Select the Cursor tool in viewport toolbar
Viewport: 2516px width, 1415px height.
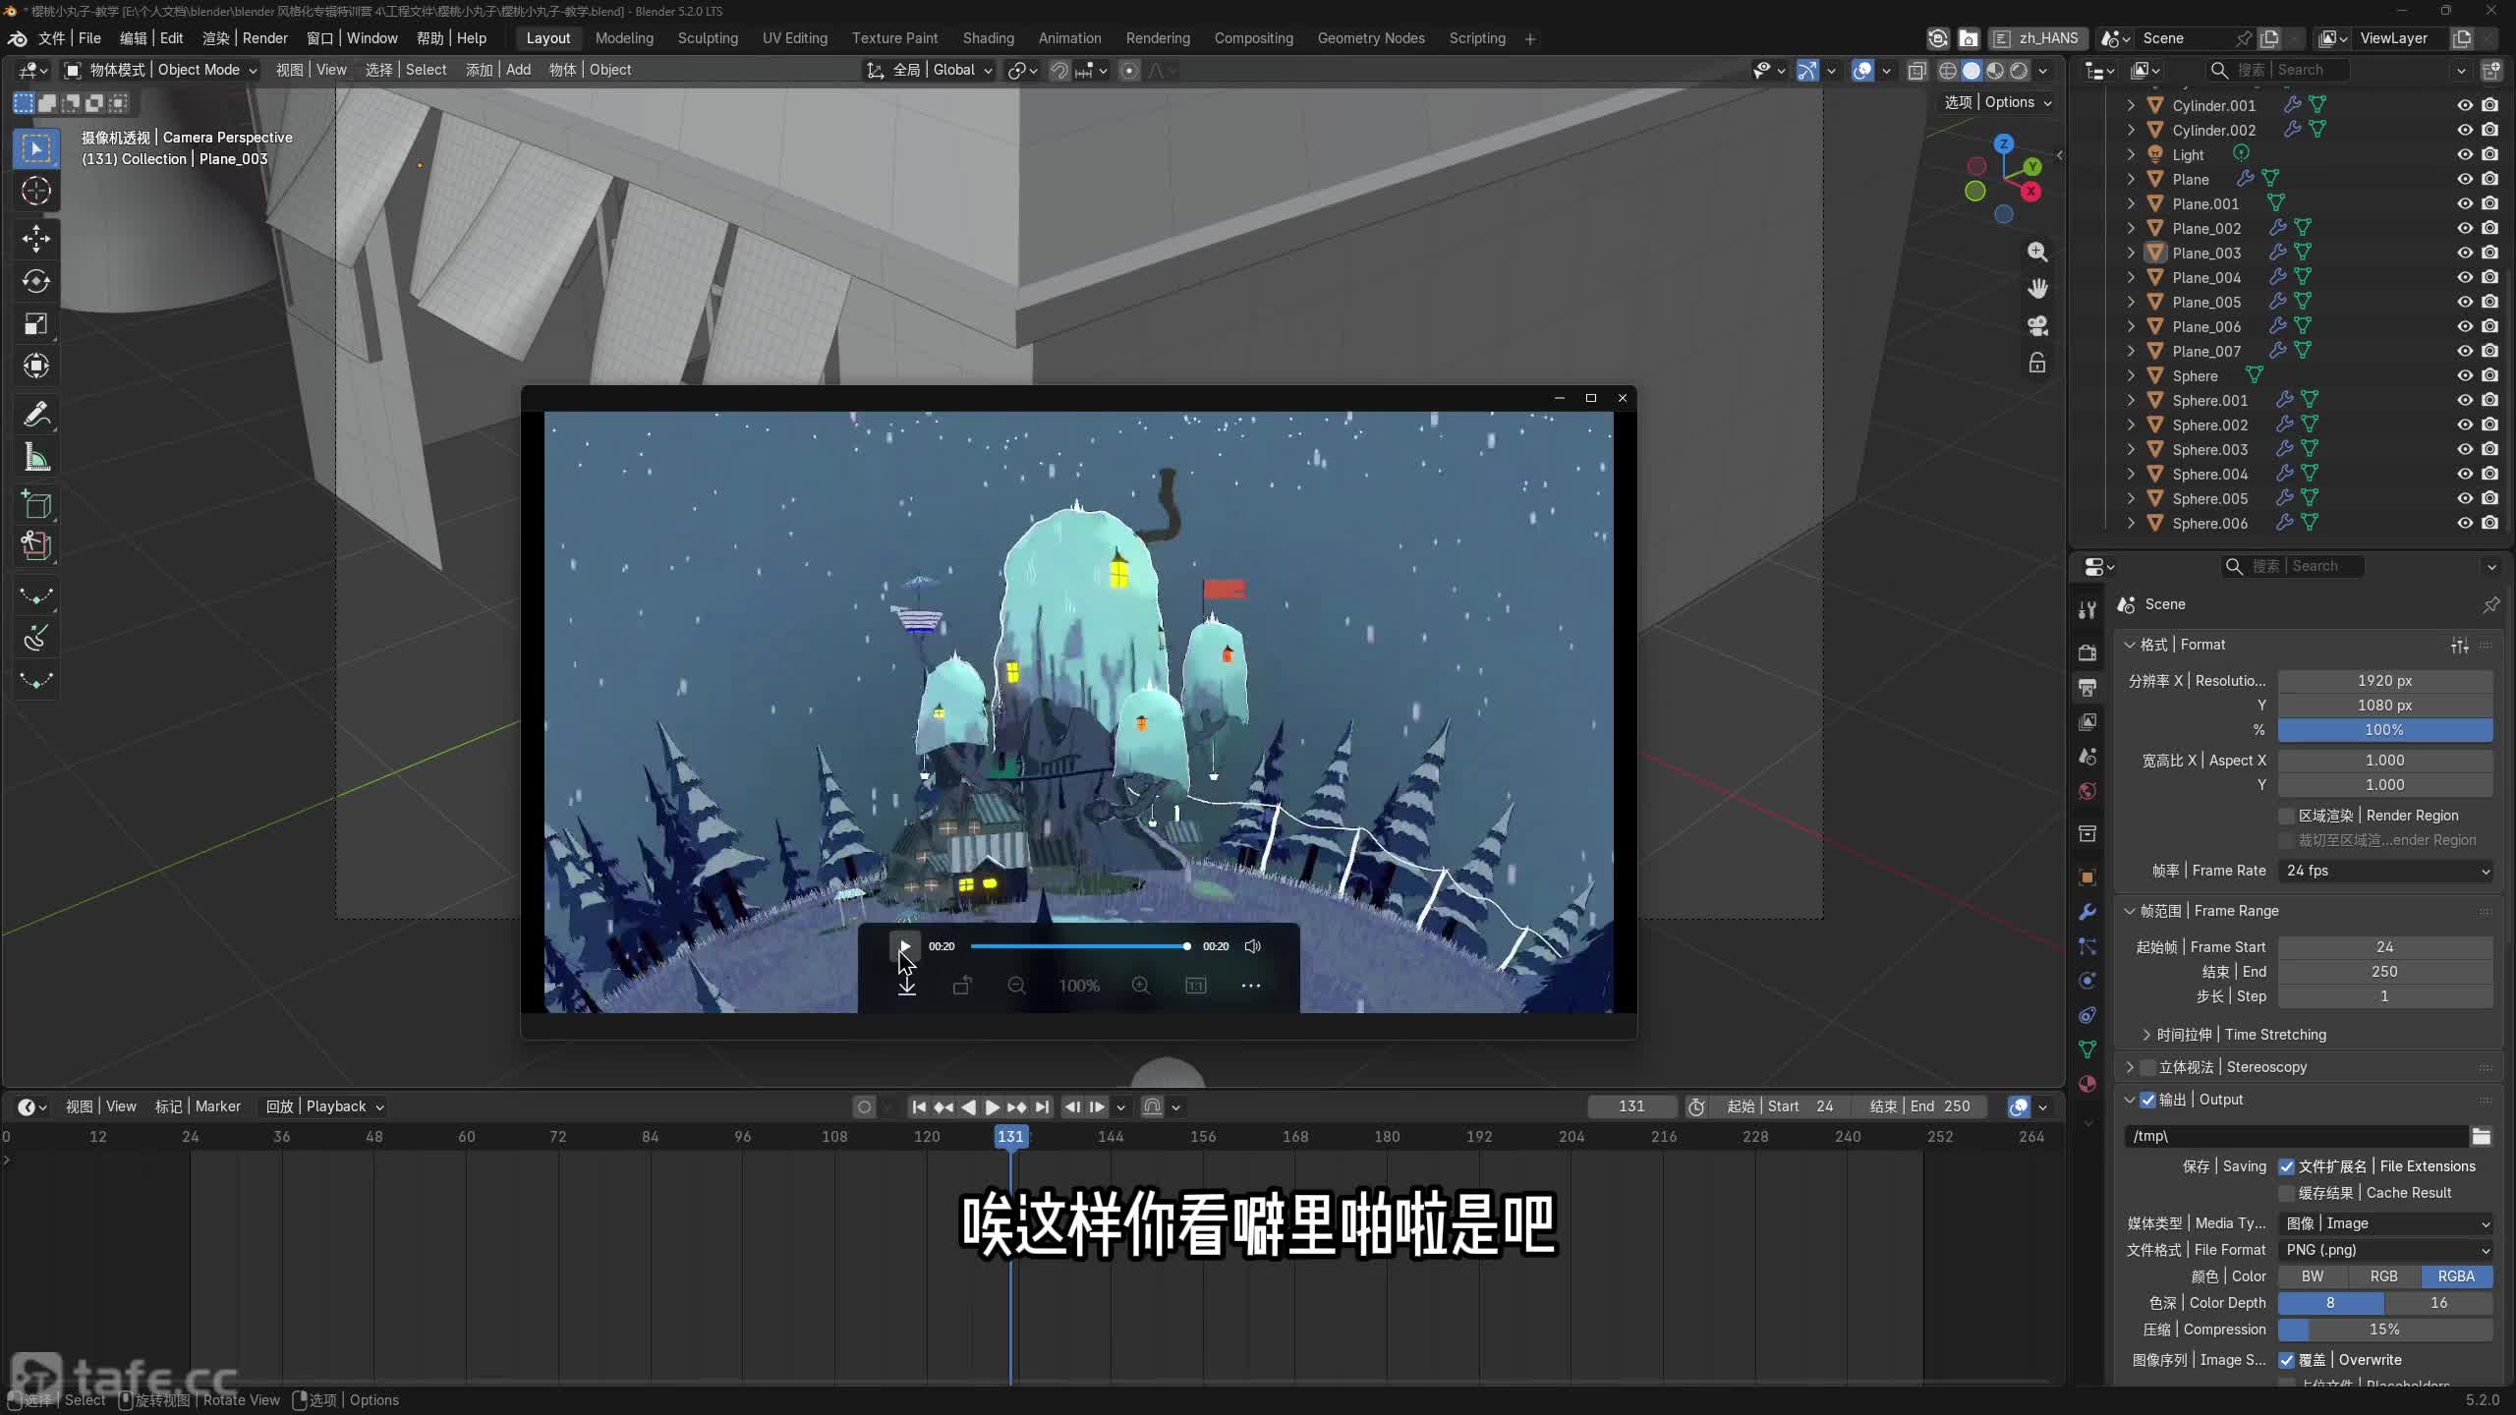point(36,191)
